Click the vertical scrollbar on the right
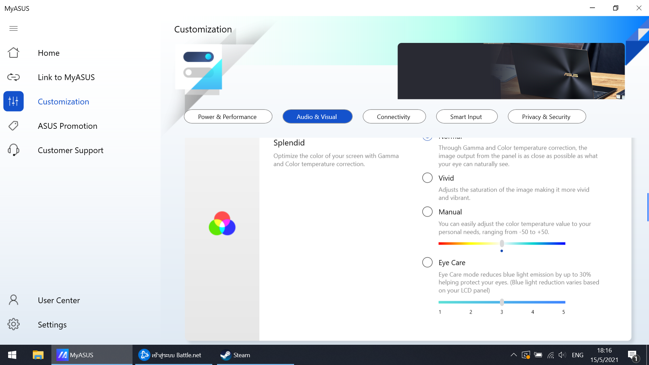The width and height of the screenshot is (649, 365). pyautogui.click(x=648, y=207)
